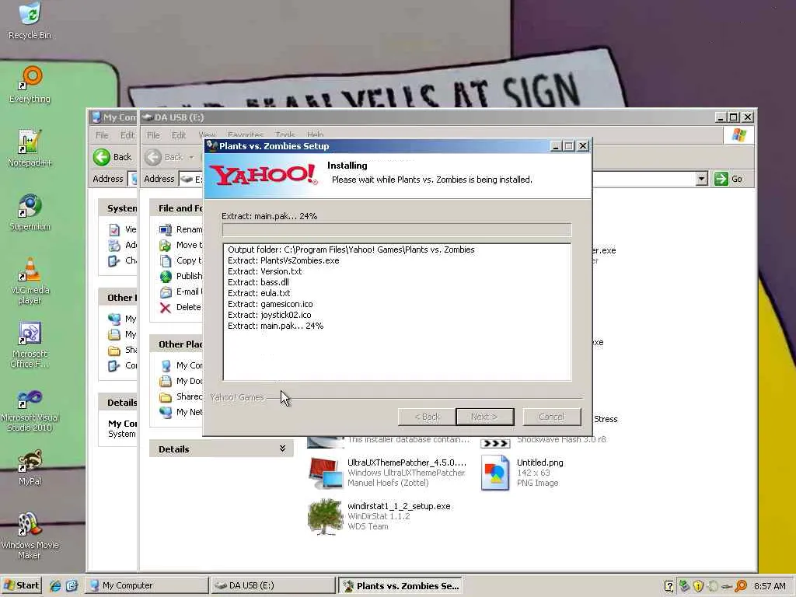Click the help question-mark icon near the system tray
The height and width of the screenshot is (597, 796).
669,586
